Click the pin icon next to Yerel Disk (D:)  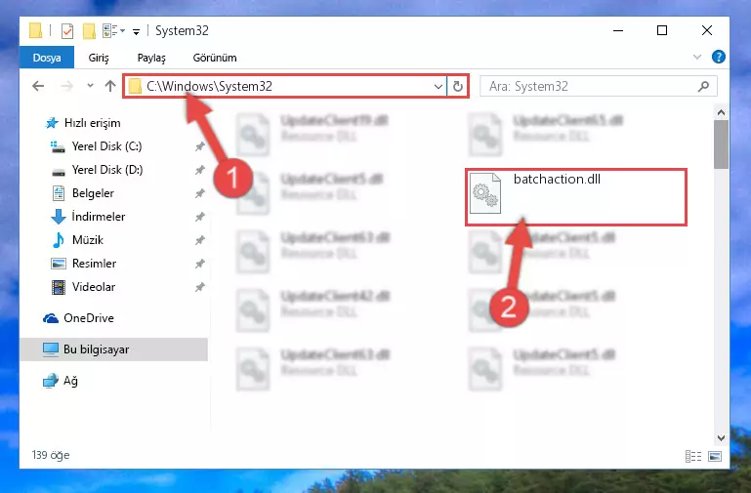pyautogui.click(x=200, y=170)
